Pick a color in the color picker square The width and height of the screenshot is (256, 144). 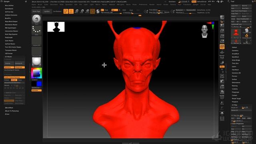coord(36,73)
